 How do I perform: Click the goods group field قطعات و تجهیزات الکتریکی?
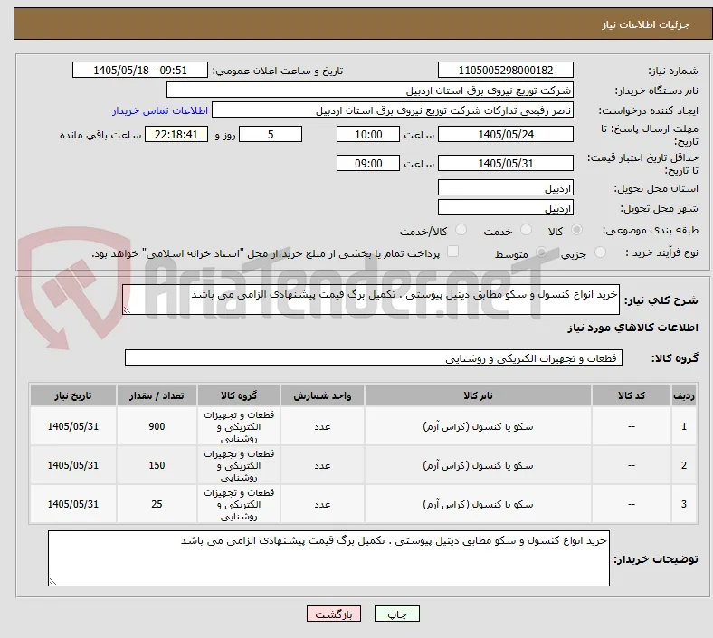(374, 357)
